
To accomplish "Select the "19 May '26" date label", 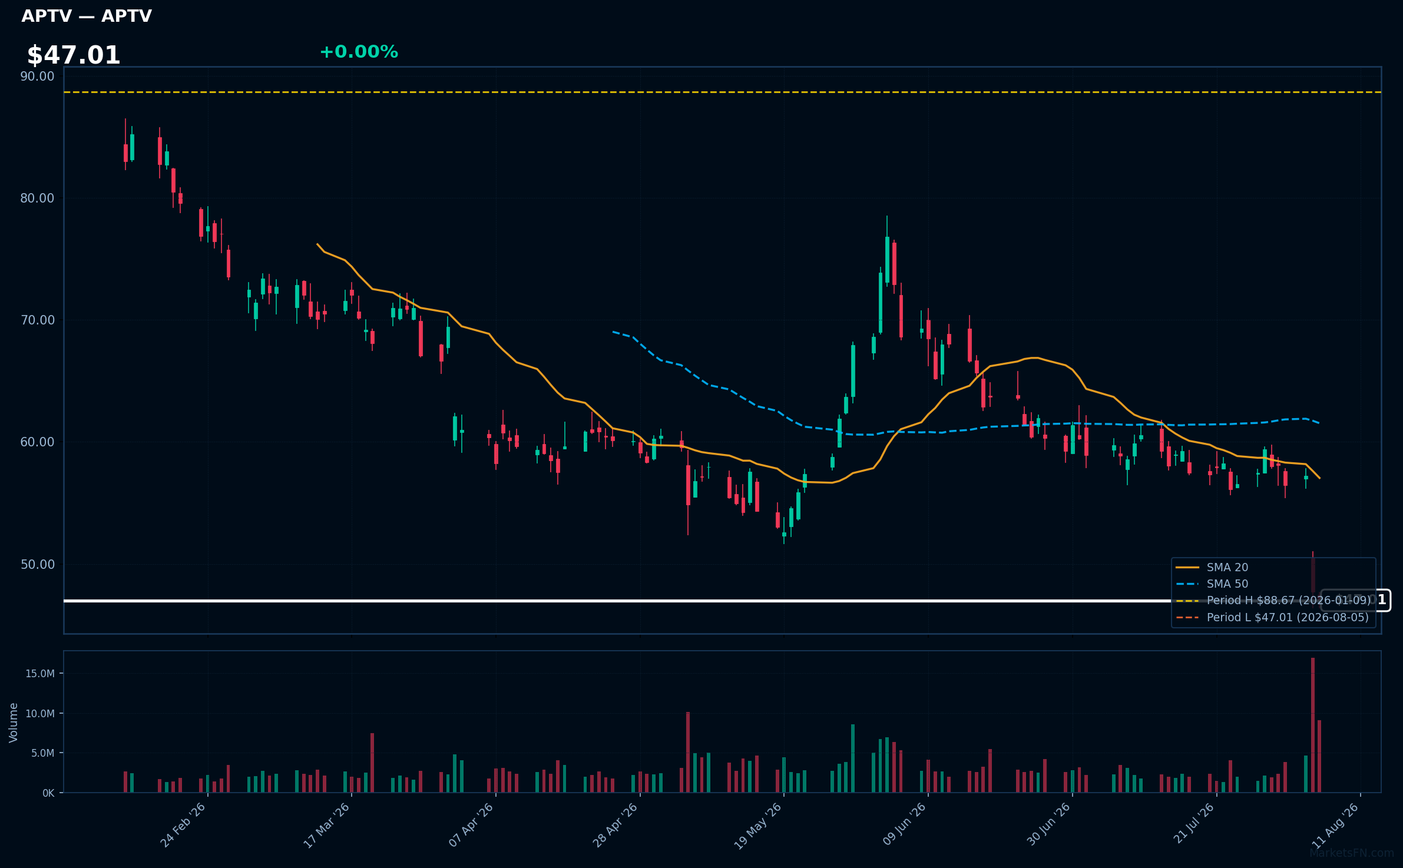I will (x=757, y=826).
